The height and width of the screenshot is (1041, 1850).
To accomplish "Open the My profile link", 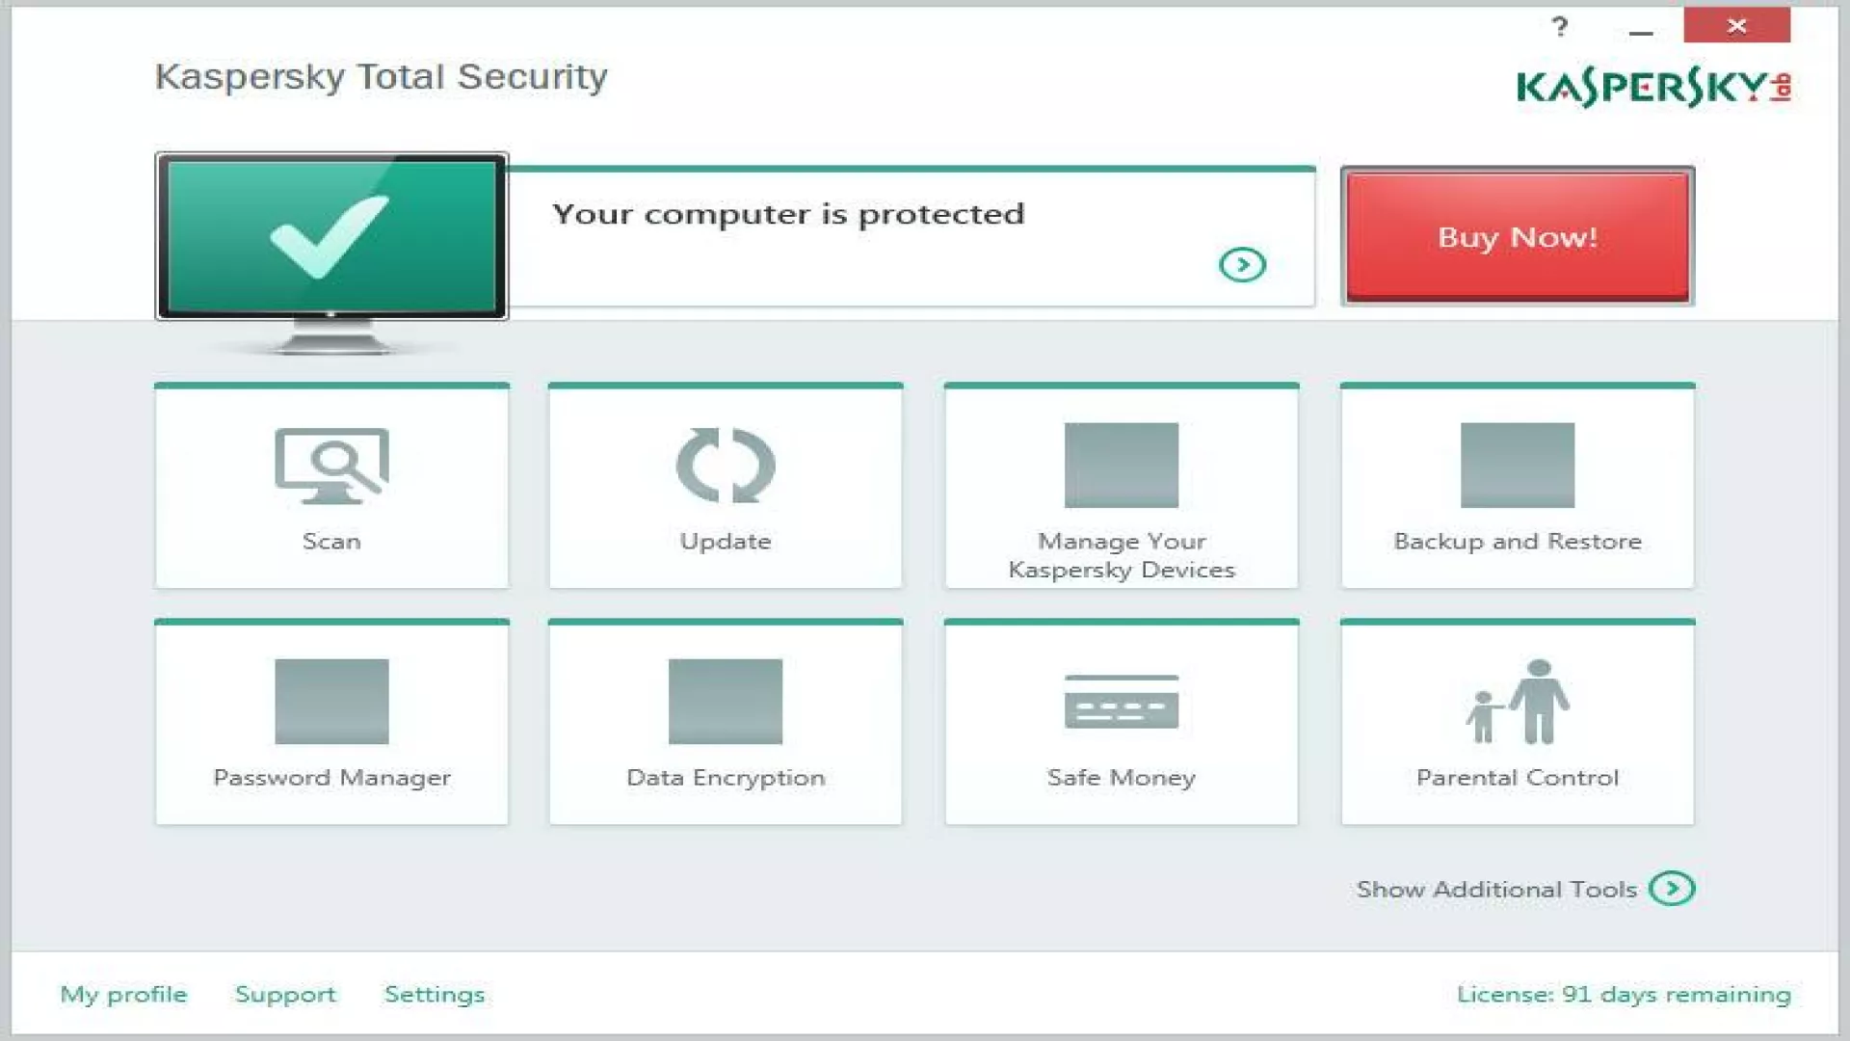I will (x=123, y=994).
